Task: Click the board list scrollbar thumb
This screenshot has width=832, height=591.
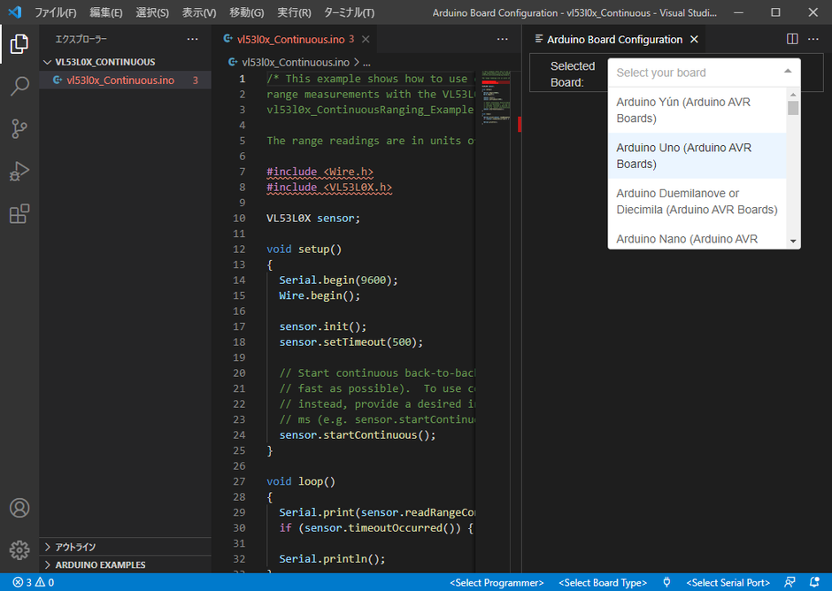Action: 793,108
